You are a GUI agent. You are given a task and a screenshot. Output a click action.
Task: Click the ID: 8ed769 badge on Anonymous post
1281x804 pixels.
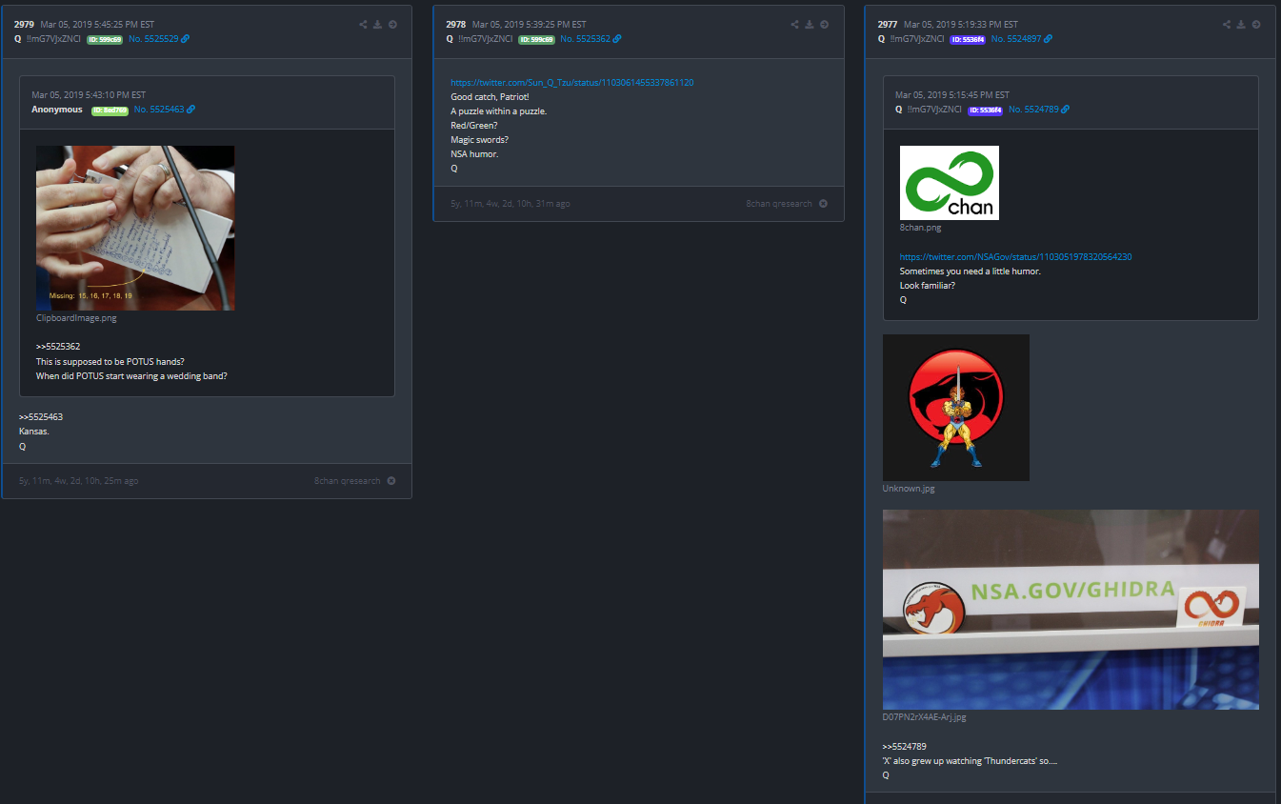pyautogui.click(x=110, y=110)
